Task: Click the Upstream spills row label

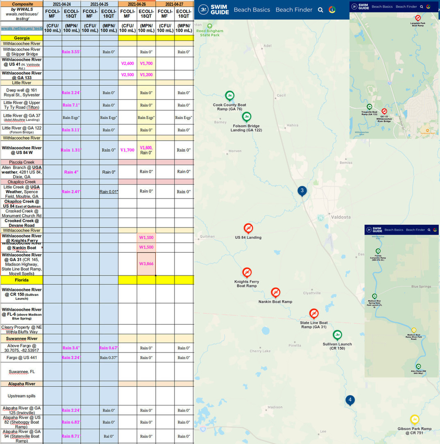Action: (x=22, y=396)
